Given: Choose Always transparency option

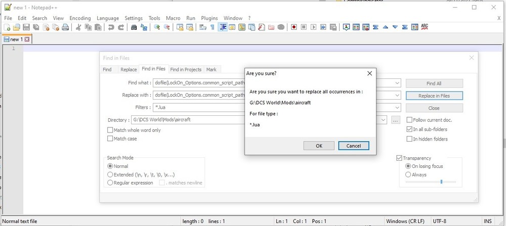Looking at the screenshot, I should pyautogui.click(x=408, y=175).
